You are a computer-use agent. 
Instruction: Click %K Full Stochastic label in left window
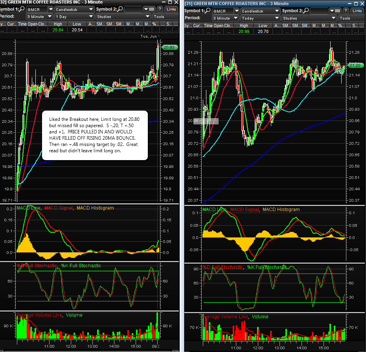coord(81,266)
